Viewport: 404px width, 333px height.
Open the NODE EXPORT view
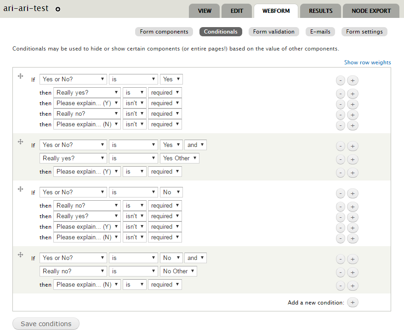(x=371, y=11)
